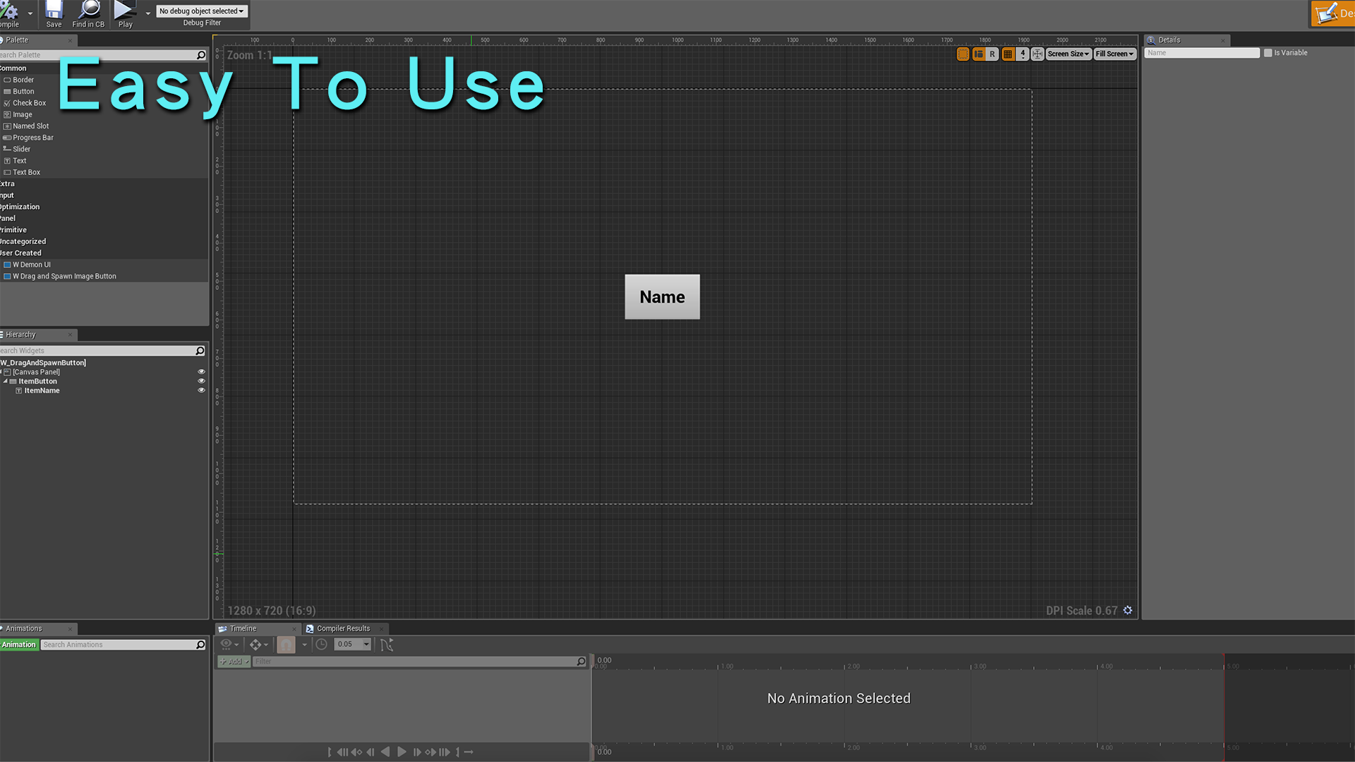Switch to Compiler Results tab
1355x762 pixels.
343,629
